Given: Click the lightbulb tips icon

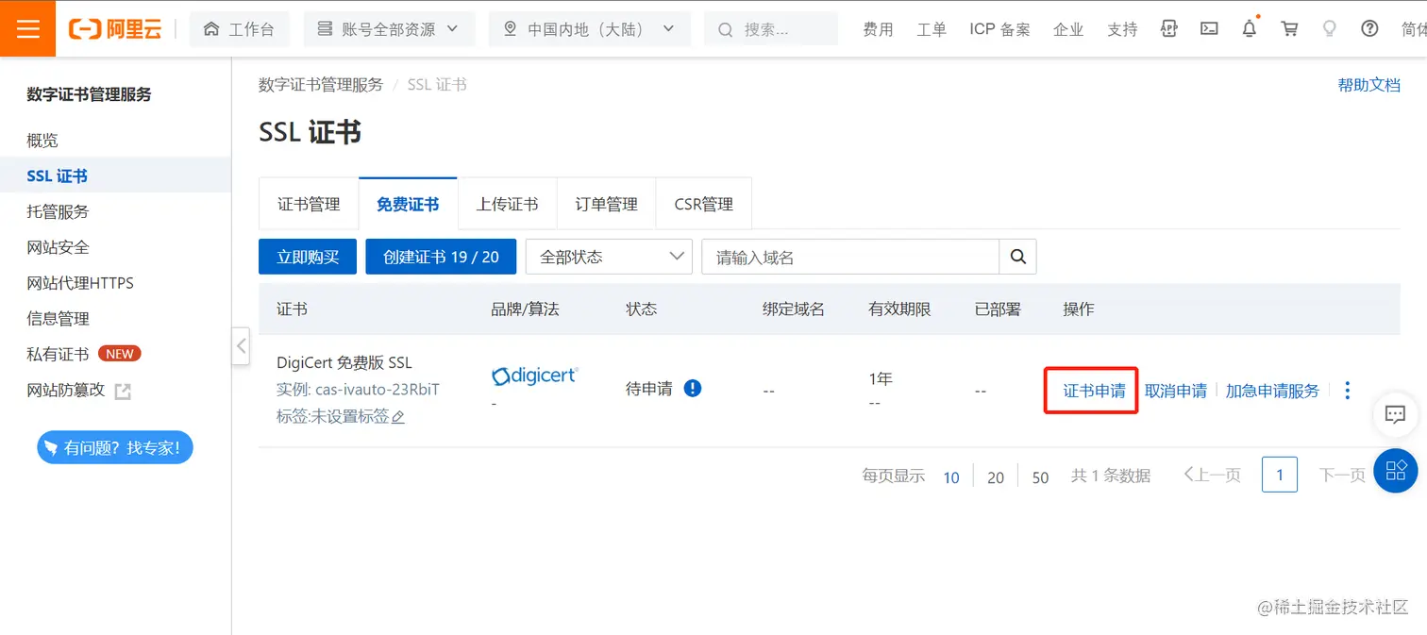Looking at the screenshot, I should (x=1330, y=29).
